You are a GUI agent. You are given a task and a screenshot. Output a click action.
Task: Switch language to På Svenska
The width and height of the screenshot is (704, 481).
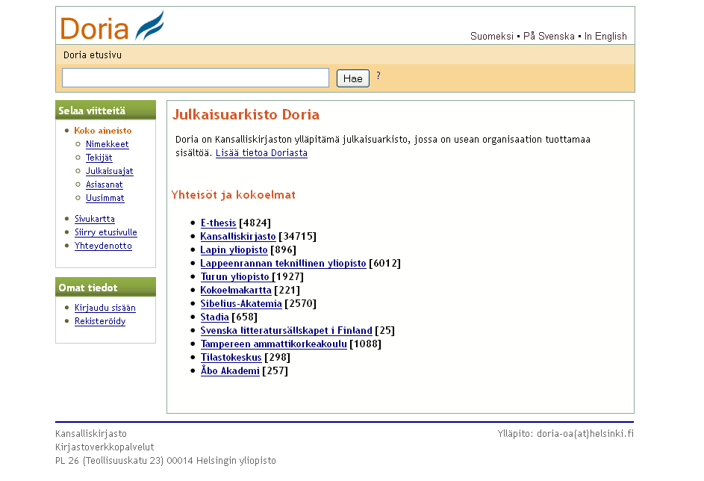(549, 37)
